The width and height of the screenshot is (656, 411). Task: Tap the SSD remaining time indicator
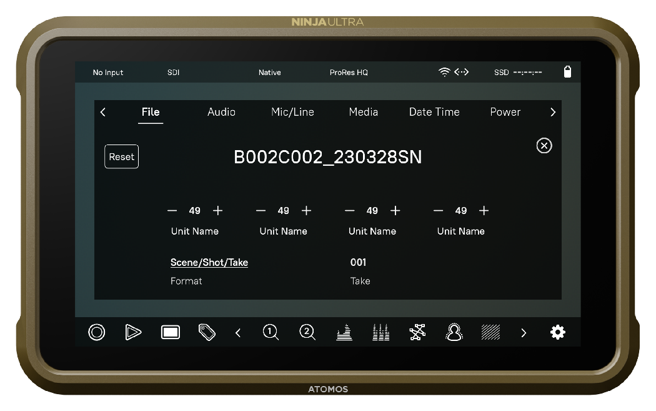(x=518, y=73)
